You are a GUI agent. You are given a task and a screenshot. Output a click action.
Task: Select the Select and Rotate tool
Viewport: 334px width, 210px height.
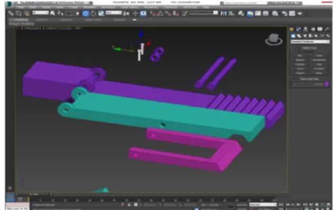93,13
